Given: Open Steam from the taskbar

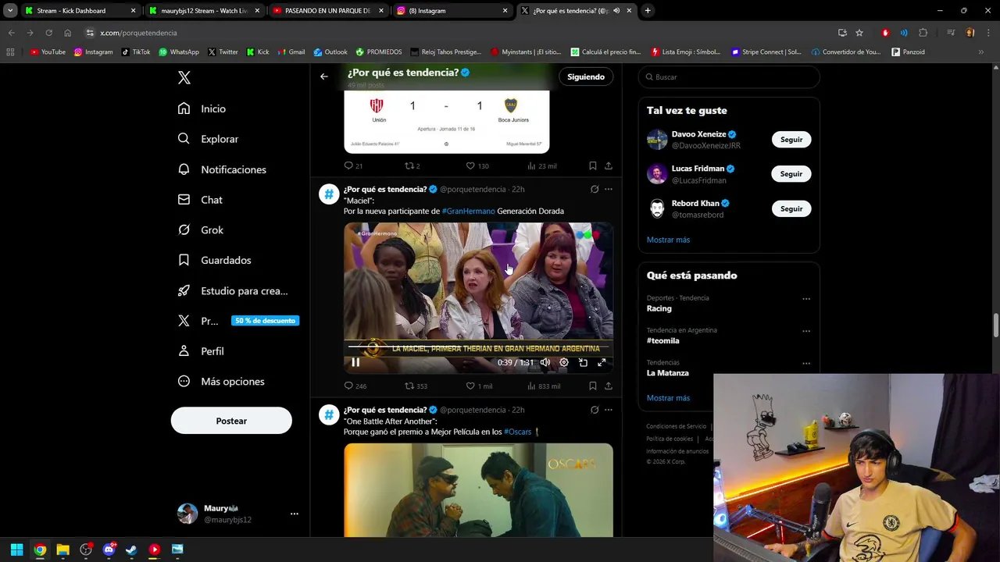Looking at the screenshot, I should pos(131,550).
